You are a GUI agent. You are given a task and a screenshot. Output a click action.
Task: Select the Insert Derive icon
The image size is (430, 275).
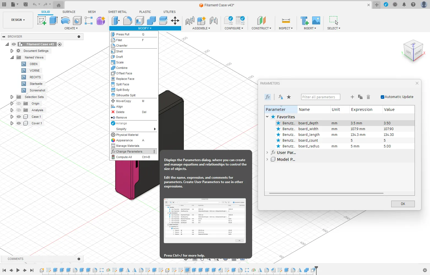304,21
